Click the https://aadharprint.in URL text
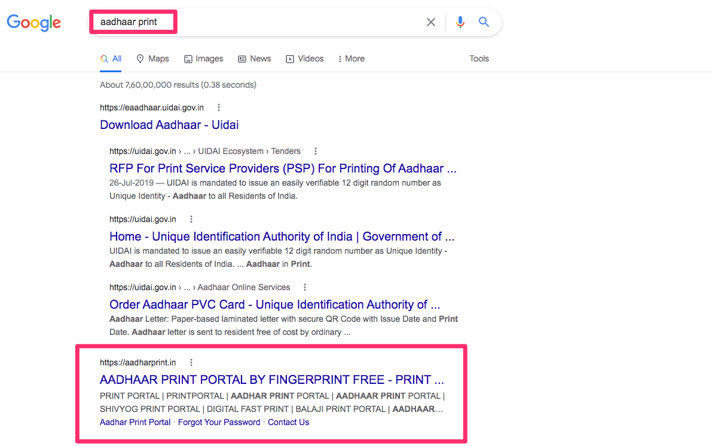This screenshot has height=446, width=712. coord(137,362)
